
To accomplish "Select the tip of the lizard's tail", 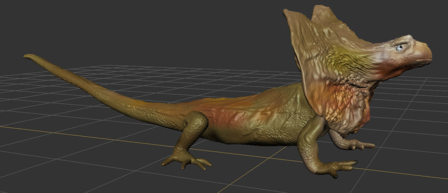I will pyautogui.click(x=28, y=56).
